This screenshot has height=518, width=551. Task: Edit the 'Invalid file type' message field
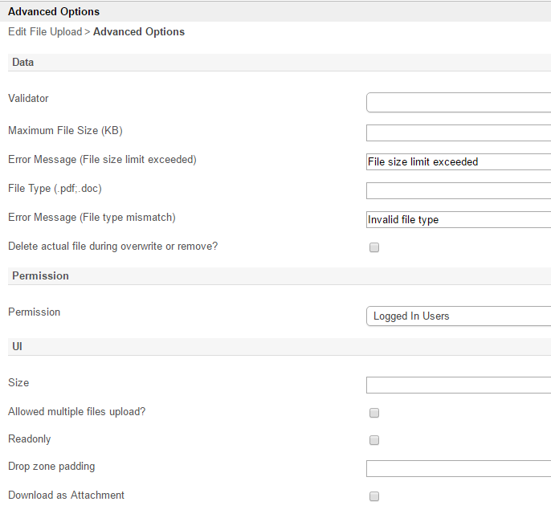coord(458,220)
